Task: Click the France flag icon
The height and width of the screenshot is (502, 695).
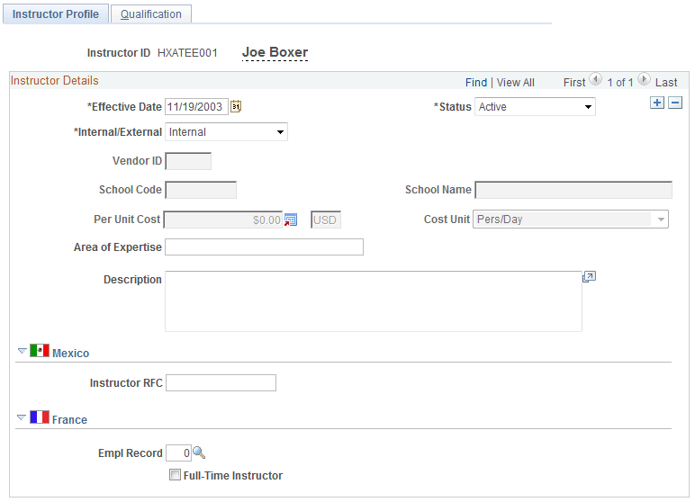Action: tap(40, 417)
